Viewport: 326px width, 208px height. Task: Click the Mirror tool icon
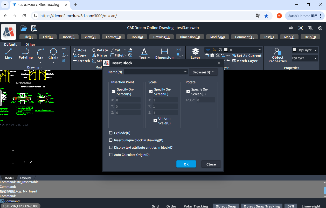[x=94, y=56]
